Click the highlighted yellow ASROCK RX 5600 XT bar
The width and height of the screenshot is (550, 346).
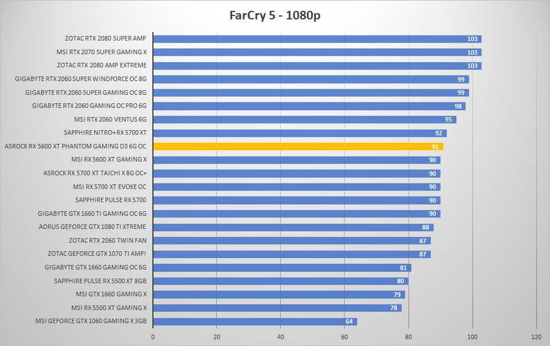298,146
